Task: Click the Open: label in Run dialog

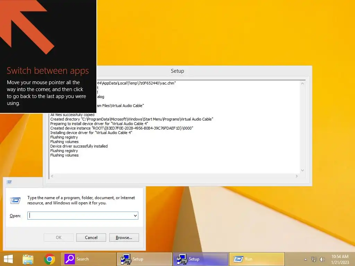Action: click(x=15, y=216)
